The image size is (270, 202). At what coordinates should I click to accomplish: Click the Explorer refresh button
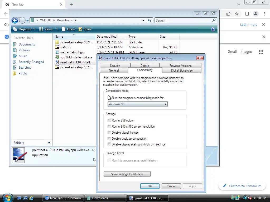(x=149, y=21)
